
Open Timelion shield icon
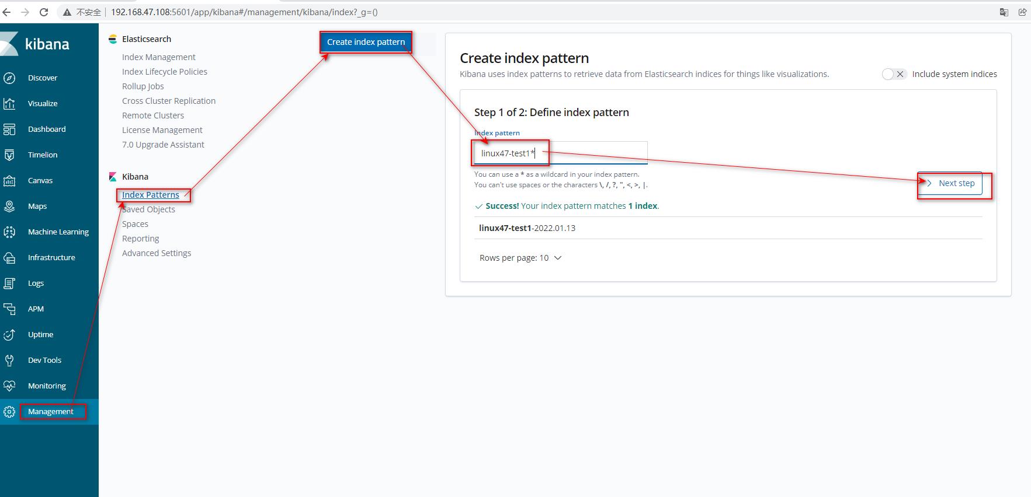point(9,155)
